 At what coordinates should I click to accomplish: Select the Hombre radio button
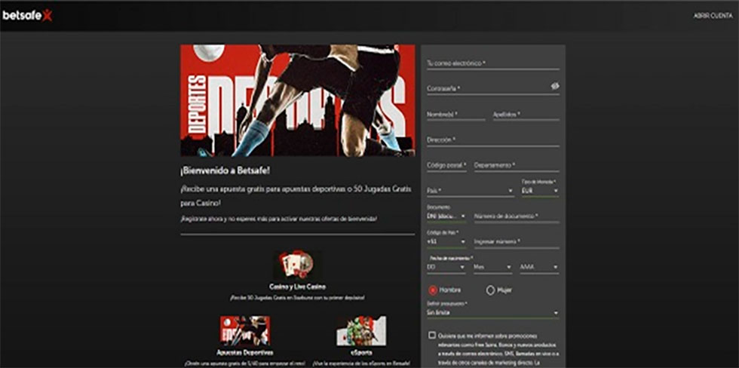point(433,290)
